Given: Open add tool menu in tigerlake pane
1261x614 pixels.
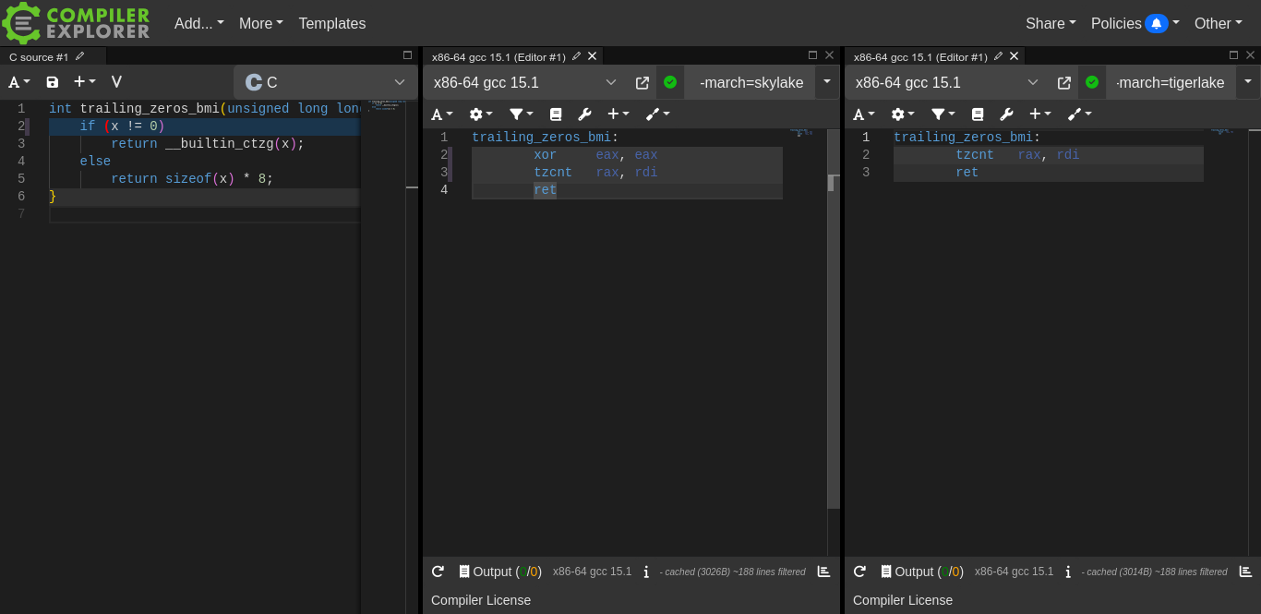Looking at the screenshot, I should (x=1079, y=114).
